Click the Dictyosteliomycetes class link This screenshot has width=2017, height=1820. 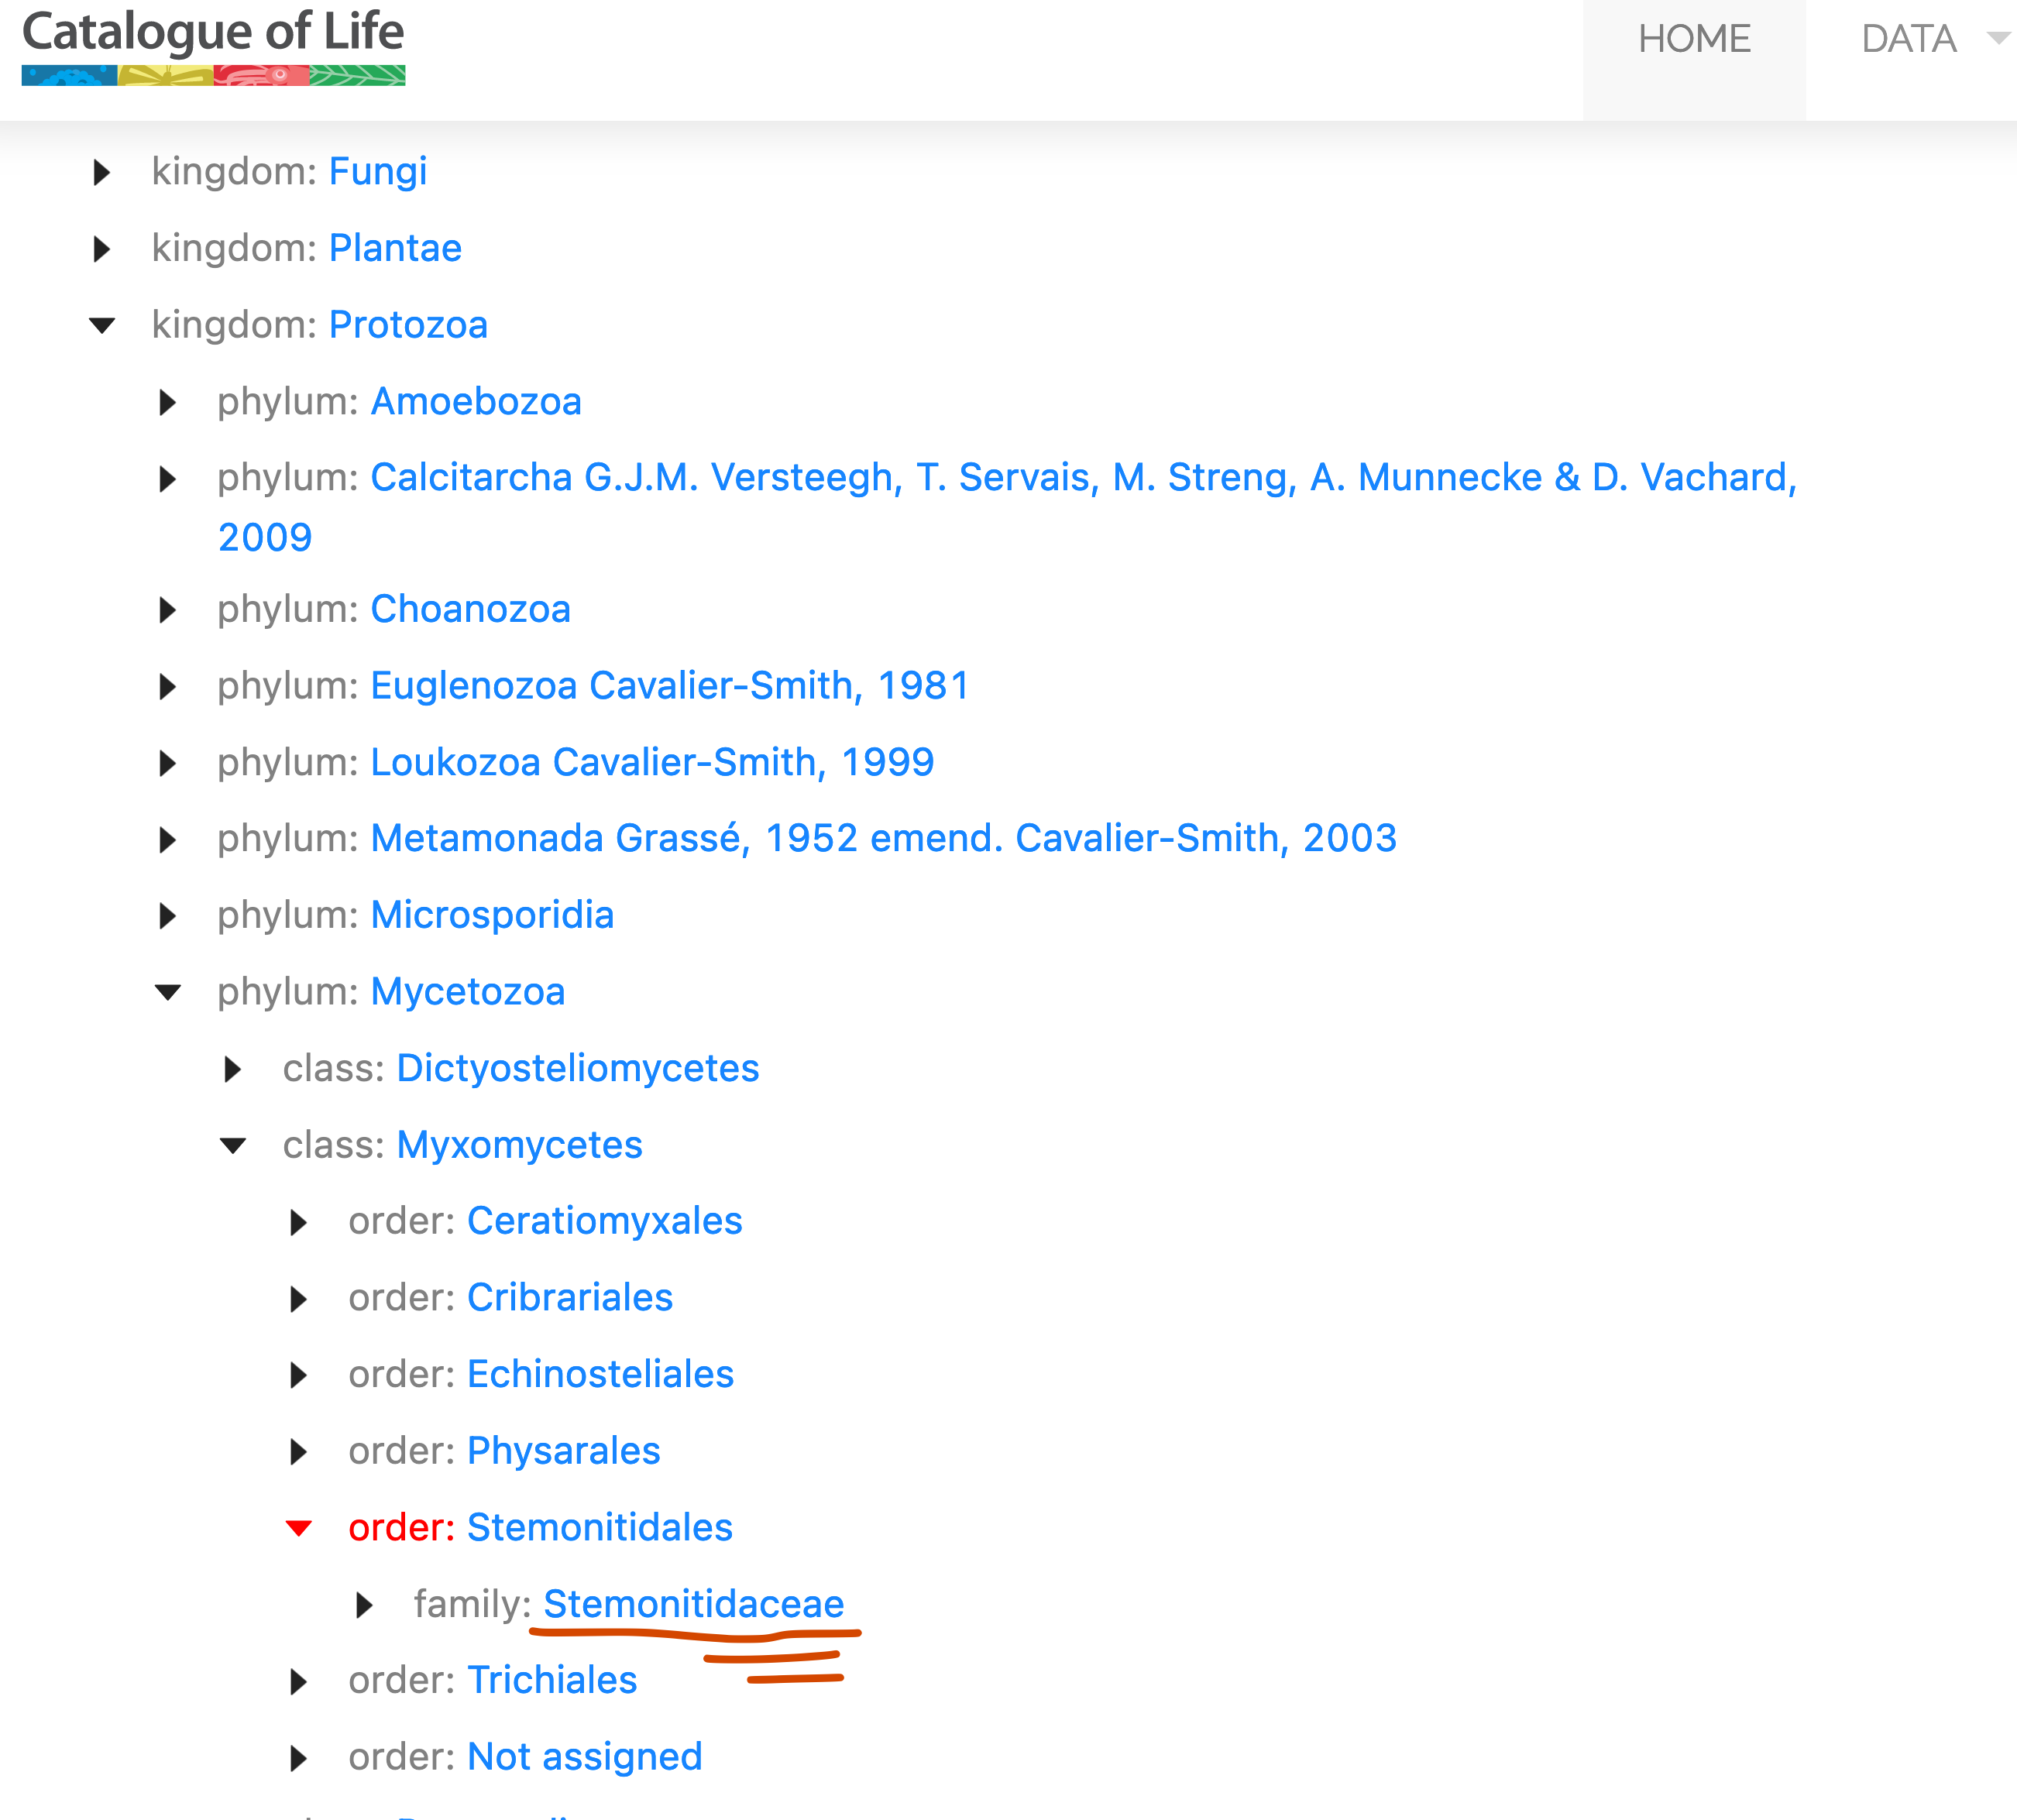[x=577, y=1068]
